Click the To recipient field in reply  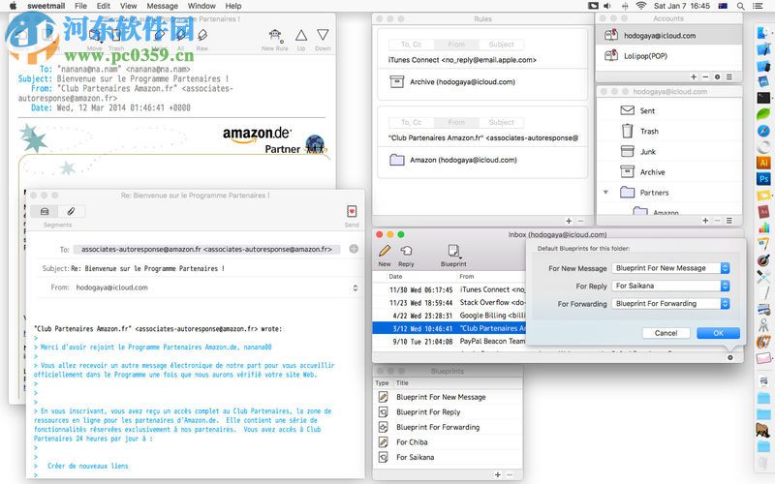click(x=206, y=250)
